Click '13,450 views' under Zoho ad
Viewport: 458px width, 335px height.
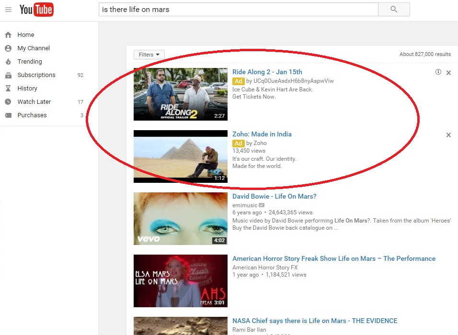coord(249,151)
